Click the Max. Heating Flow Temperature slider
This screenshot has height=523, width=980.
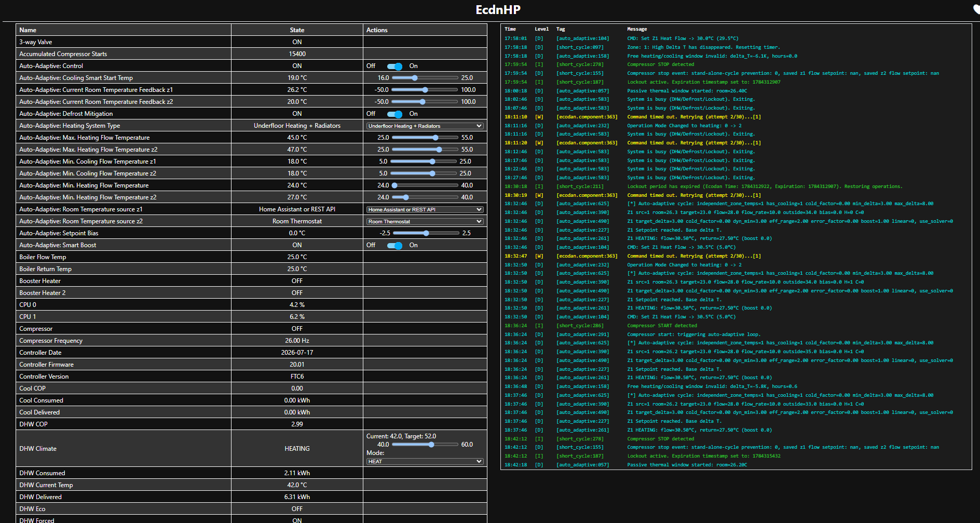(x=425, y=138)
